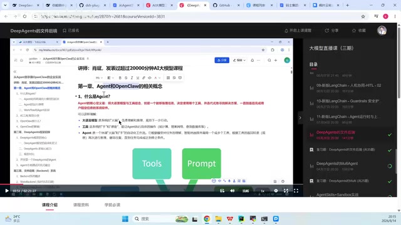In the video, click the blue 分享 button
Screen dimensions: 401x225
[222, 60]
